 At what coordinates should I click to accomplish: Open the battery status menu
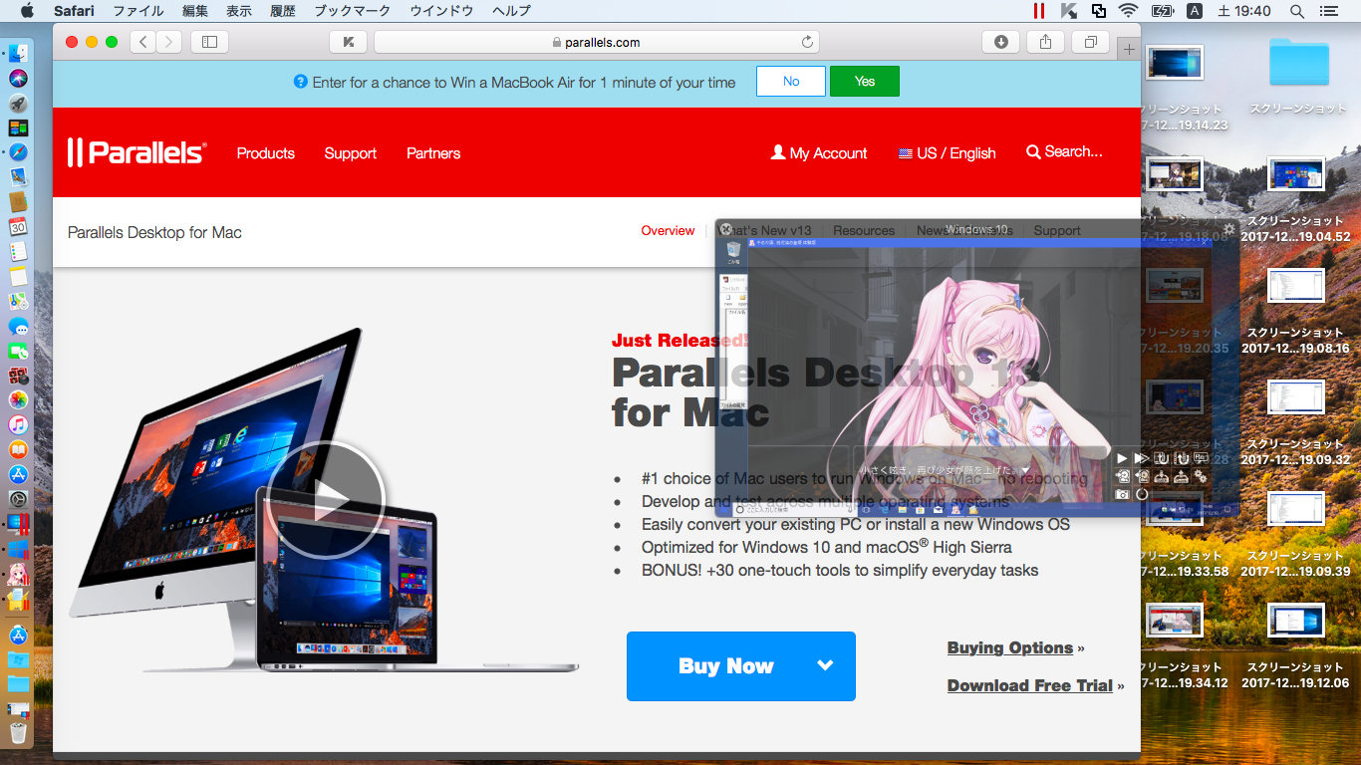1162,11
